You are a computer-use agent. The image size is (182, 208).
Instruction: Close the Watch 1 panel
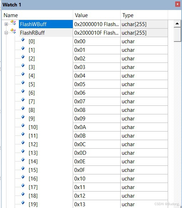pyautogui.click(x=177, y=4)
